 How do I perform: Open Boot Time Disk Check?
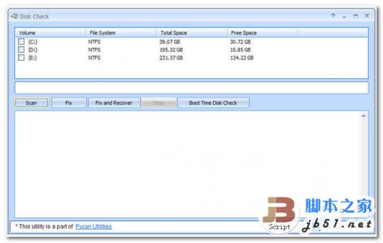(x=213, y=103)
